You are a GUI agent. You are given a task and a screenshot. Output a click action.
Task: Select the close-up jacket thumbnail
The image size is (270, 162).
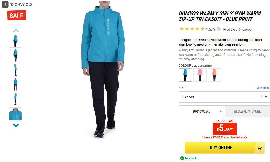tap(16, 114)
